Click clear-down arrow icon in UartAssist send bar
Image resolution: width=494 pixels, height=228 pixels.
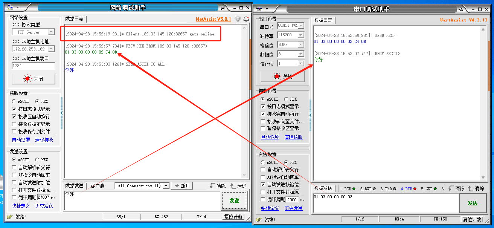451,188
